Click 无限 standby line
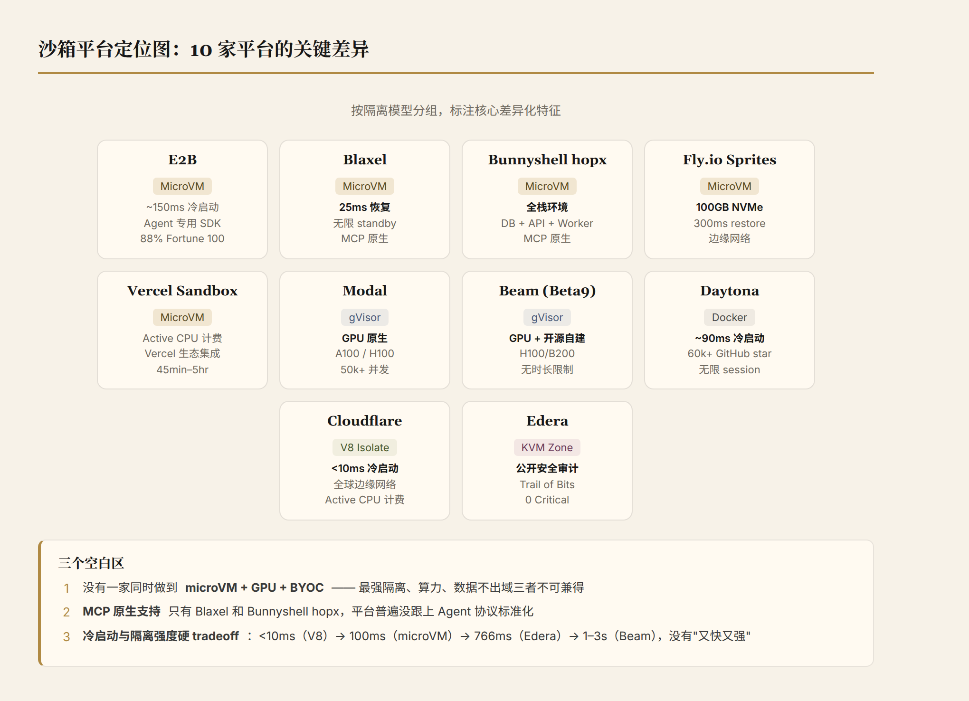Screen dimensions: 969x701 click(365, 223)
